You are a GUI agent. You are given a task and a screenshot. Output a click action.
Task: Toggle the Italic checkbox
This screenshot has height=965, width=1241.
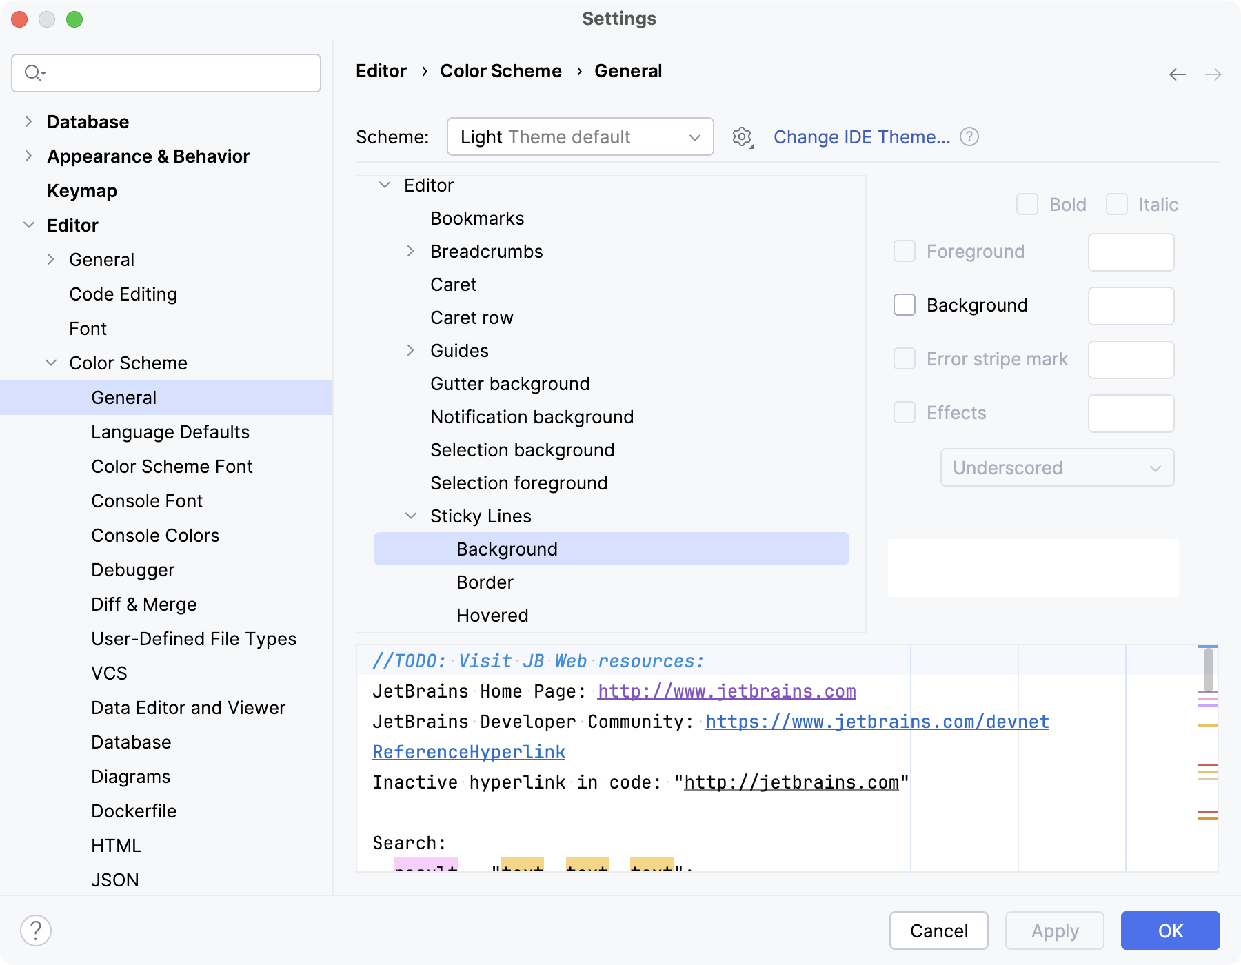1116,205
